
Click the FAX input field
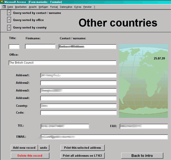(144, 126)
